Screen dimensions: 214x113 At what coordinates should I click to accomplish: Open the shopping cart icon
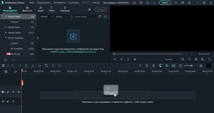click(154, 3)
